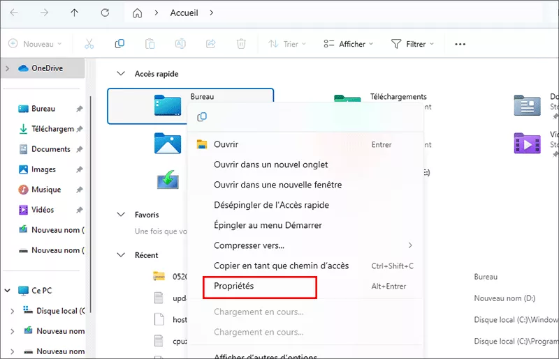Expand Disque local under Ce PC
The width and height of the screenshot is (559, 359).
point(13,312)
